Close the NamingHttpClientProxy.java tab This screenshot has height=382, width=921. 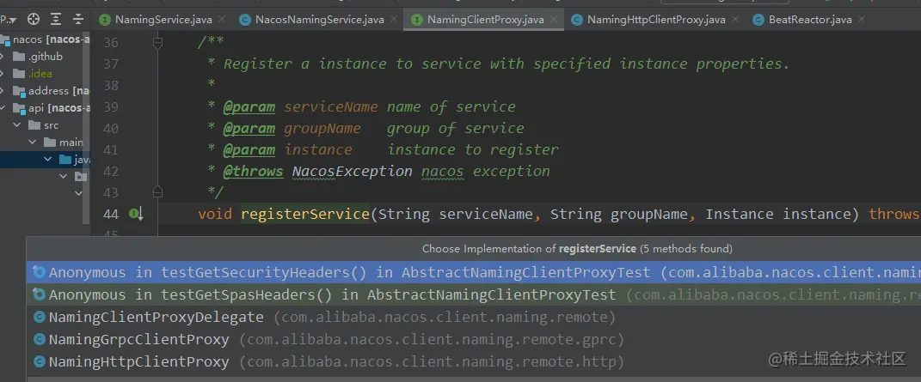(734, 20)
